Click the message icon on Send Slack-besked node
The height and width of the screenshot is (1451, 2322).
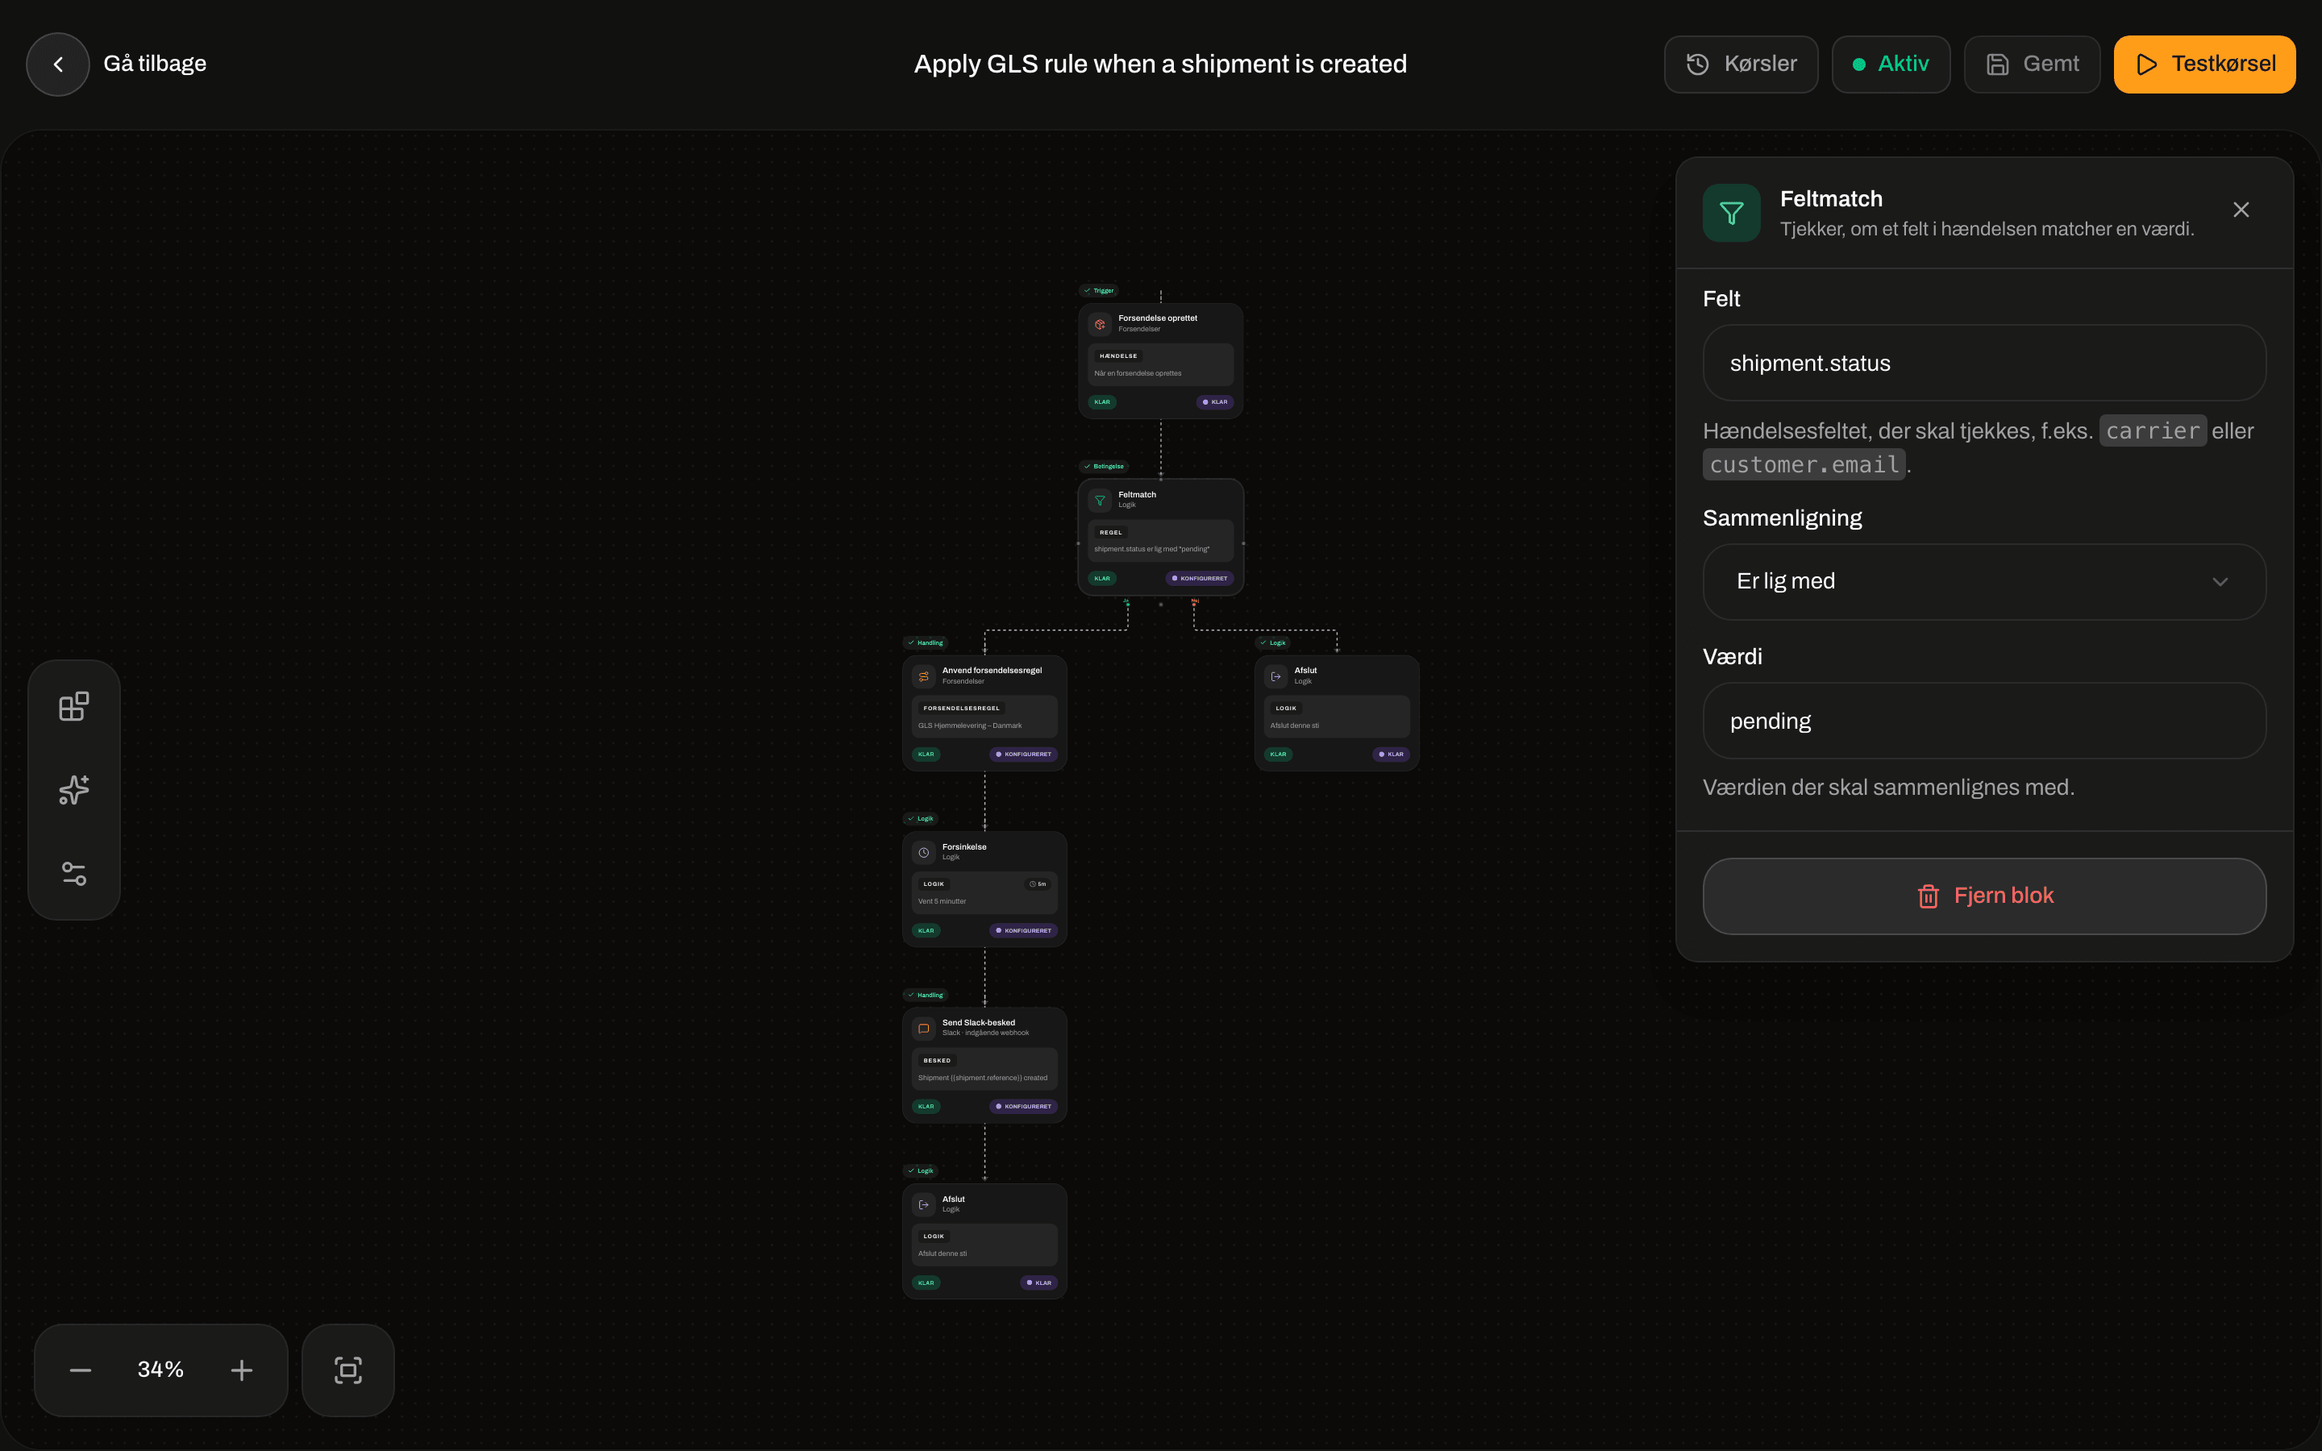pyautogui.click(x=923, y=1028)
